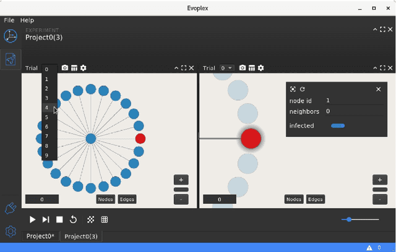Select trial 2 in dropdown list
The image size is (396, 252).
click(49, 89)
